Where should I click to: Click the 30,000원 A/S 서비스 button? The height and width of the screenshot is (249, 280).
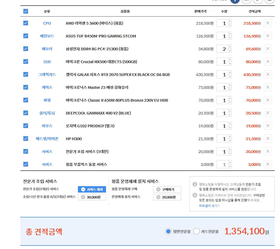tap(92, 197)
